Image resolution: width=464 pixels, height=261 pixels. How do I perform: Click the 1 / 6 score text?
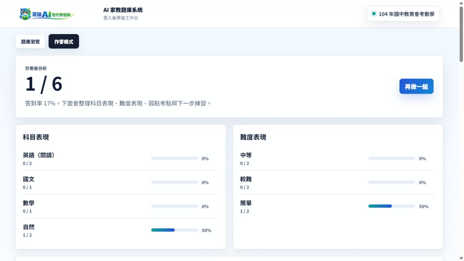point(44,84)
